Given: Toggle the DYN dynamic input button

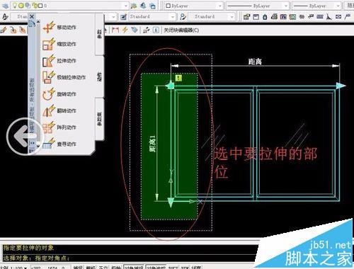Looking at the screenshot, I should tap(185, 267).
